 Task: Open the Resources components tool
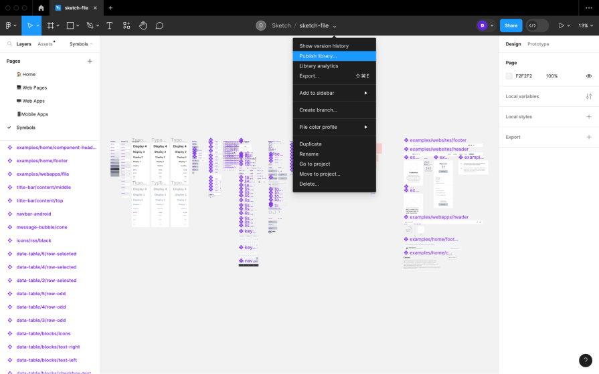[126, 25]
